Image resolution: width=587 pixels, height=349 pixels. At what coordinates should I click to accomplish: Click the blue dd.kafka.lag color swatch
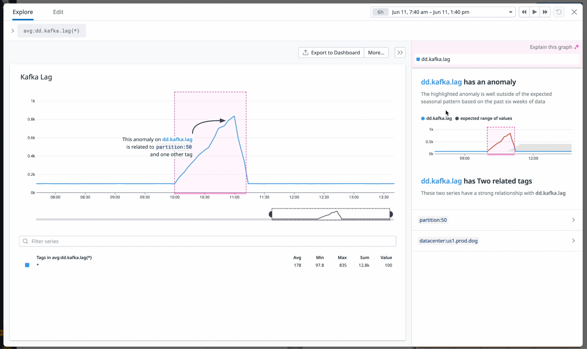point(418,59)
